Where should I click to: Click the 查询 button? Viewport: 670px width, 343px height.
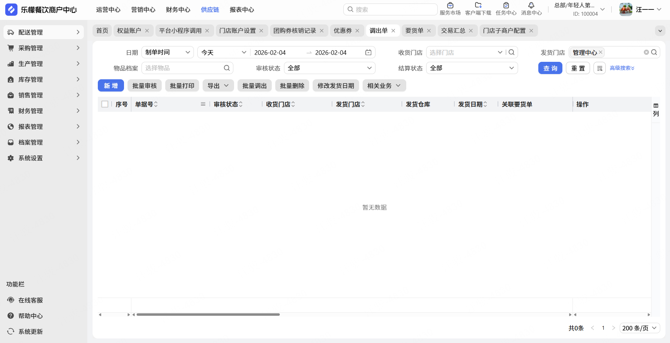(x=550, y=68)
